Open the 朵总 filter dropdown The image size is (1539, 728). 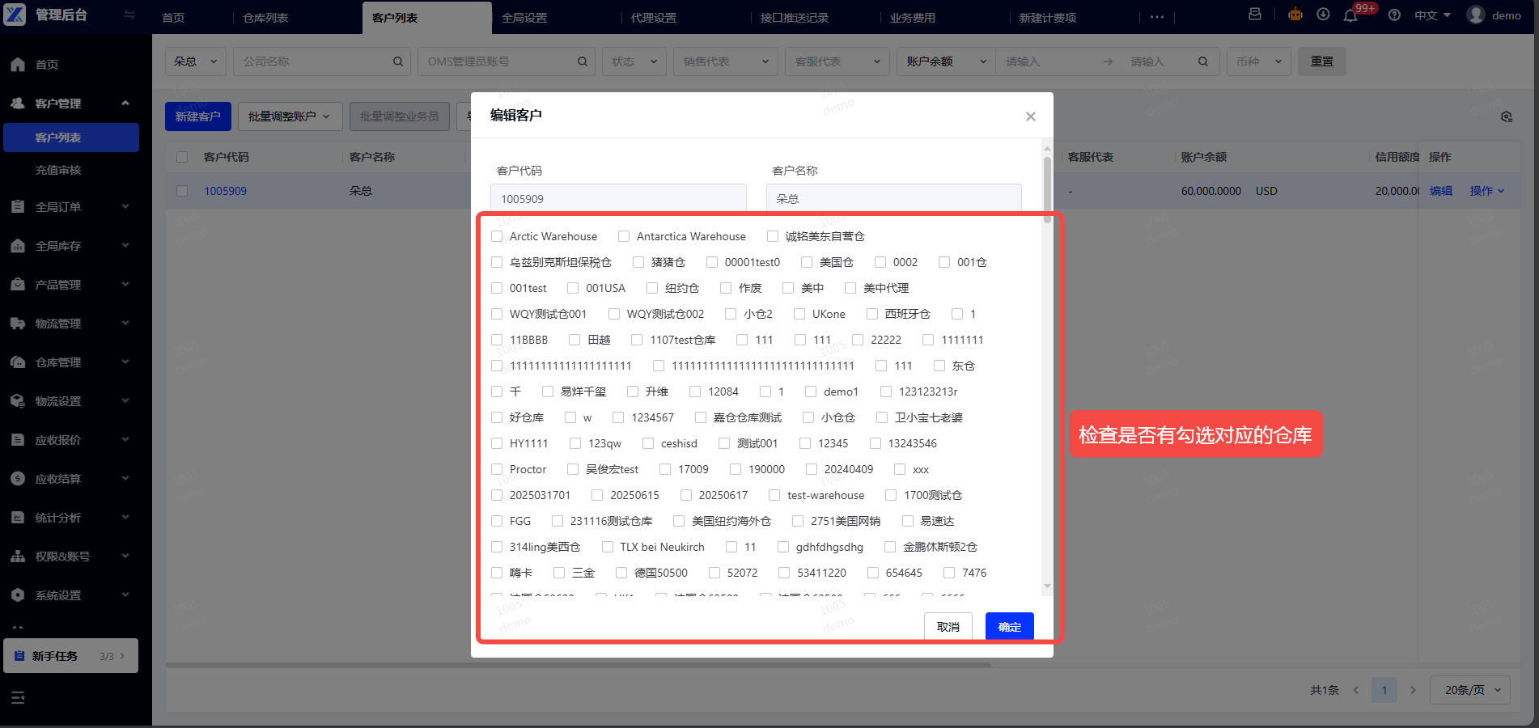[x=196, y=61]
